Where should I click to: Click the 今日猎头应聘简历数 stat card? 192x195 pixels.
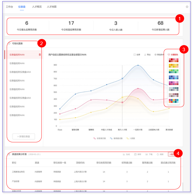(27, 26)
